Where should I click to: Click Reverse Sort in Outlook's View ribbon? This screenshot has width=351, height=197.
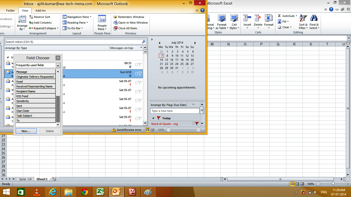click(40, 17)
